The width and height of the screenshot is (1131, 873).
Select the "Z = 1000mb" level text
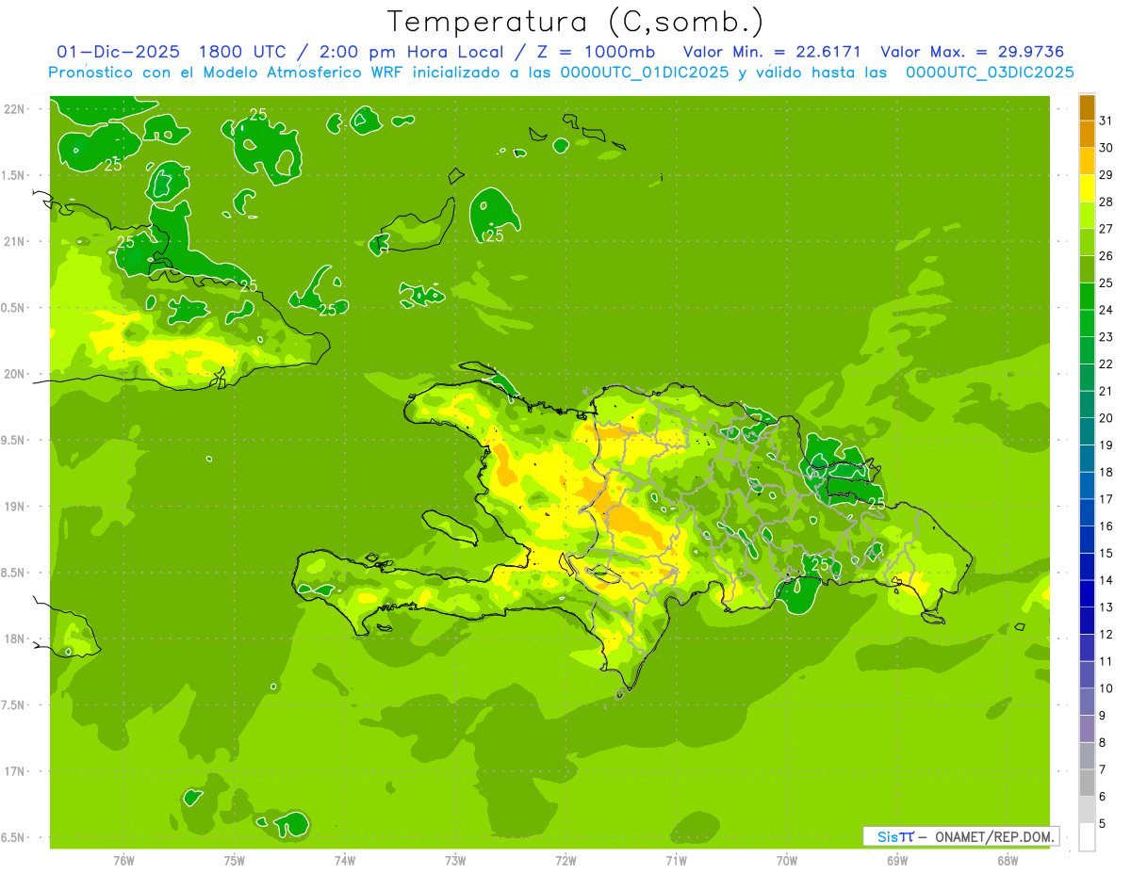(598, 52)
